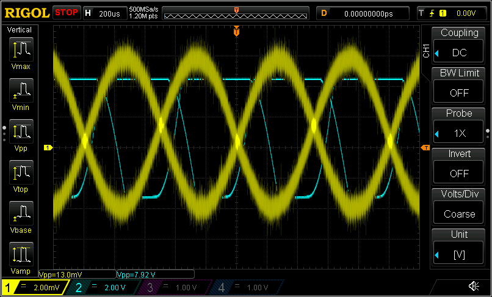The width and height of the screenshot is (492, 297).
Task: Select the Vmax measurement icon
Action: coord(21,50)
